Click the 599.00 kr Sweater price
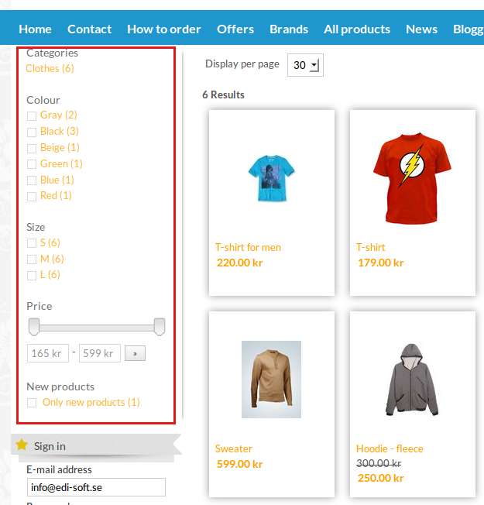Viewport: 484px width, 505px height. pos(239,464)
